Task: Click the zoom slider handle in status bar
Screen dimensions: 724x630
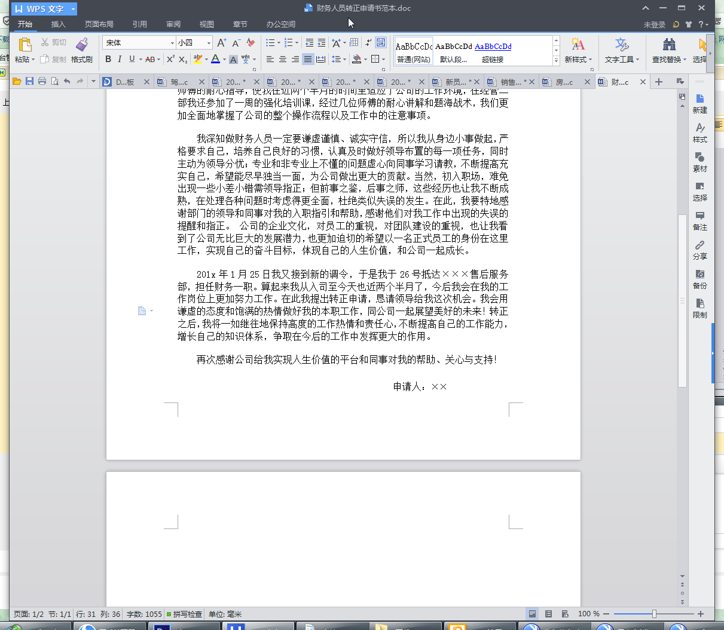Action: tap(654, 614)
